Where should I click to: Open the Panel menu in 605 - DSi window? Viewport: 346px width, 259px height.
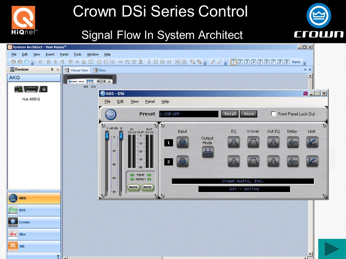(x=150, y=101)
